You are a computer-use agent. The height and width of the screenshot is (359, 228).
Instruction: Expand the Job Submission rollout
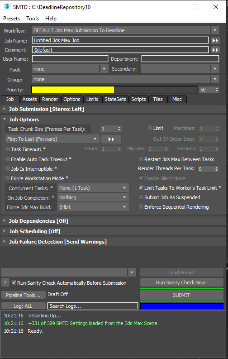5,109
